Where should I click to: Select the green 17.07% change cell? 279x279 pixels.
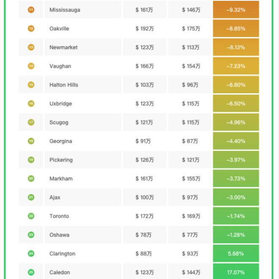pos(235,272)
